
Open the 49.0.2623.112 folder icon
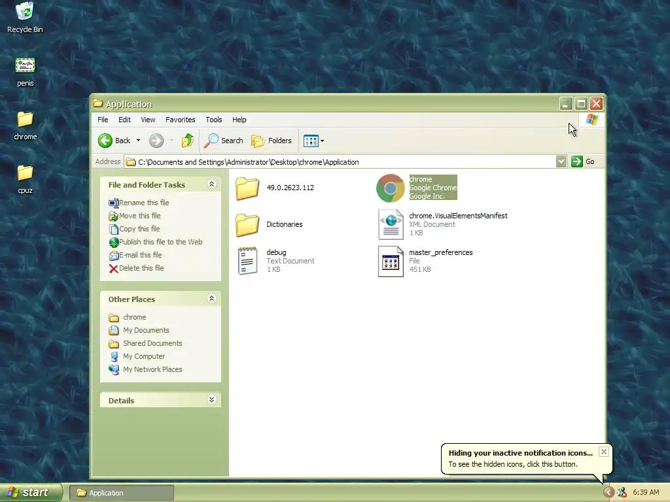[x=247, y=188]
